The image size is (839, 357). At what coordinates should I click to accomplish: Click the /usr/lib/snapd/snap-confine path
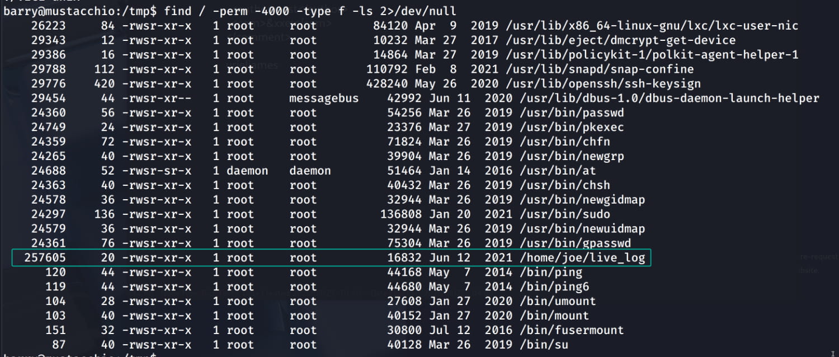pyautogui.click(x=607, y=69)
